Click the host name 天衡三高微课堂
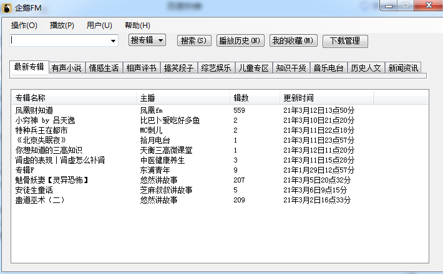This screenshot has width=443, height=274. click(x=167, y=150)
